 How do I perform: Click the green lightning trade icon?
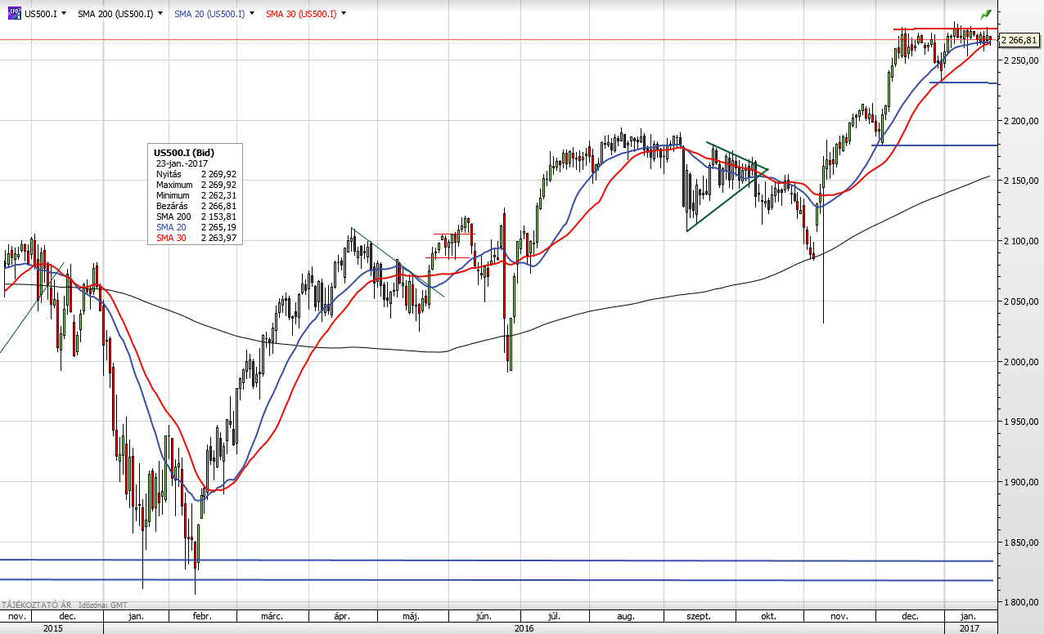click(x=986, y=14)
